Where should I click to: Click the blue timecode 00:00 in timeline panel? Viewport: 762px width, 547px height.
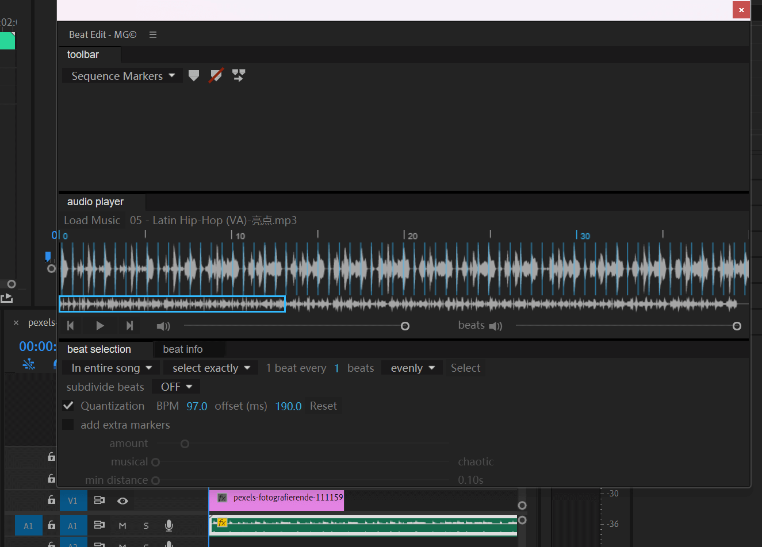click(x=37, y=346)
